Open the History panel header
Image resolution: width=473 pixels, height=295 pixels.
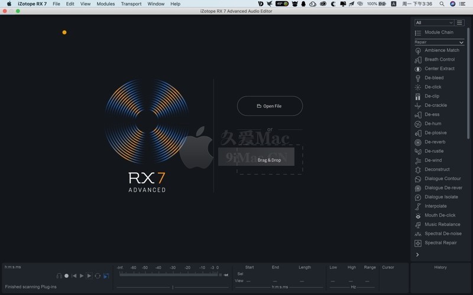tap(440, 267)
